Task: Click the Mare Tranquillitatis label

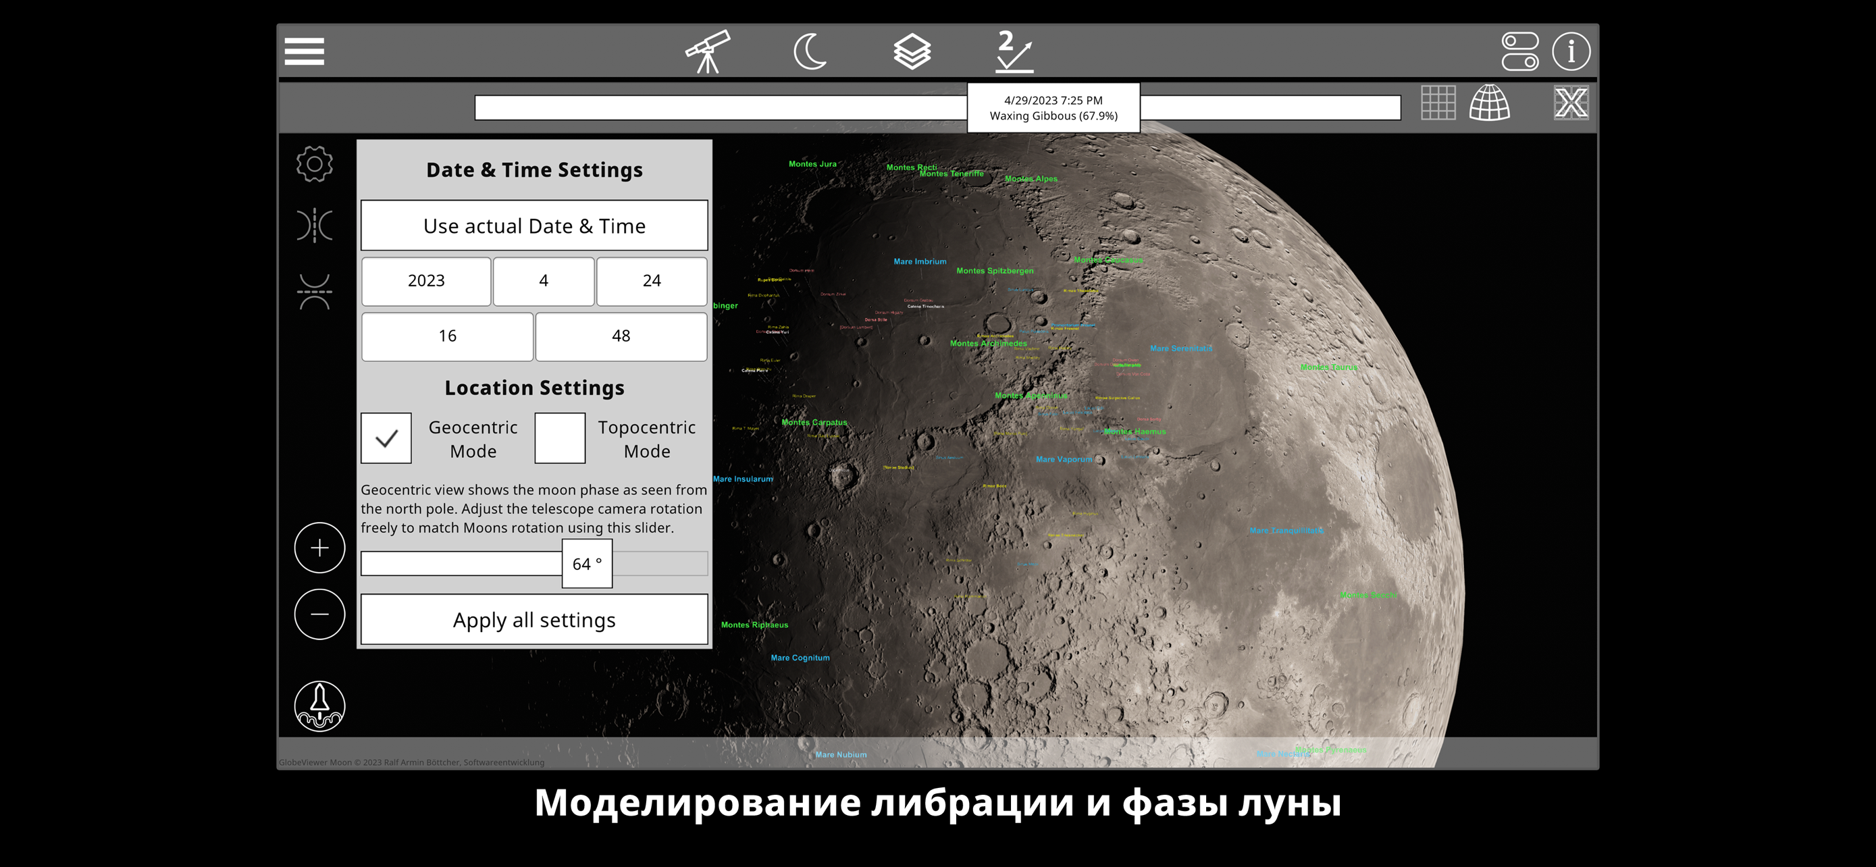Action: pos(1286,531)
